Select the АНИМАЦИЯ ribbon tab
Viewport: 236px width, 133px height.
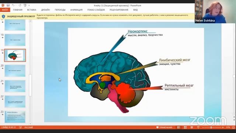(76, 10)
